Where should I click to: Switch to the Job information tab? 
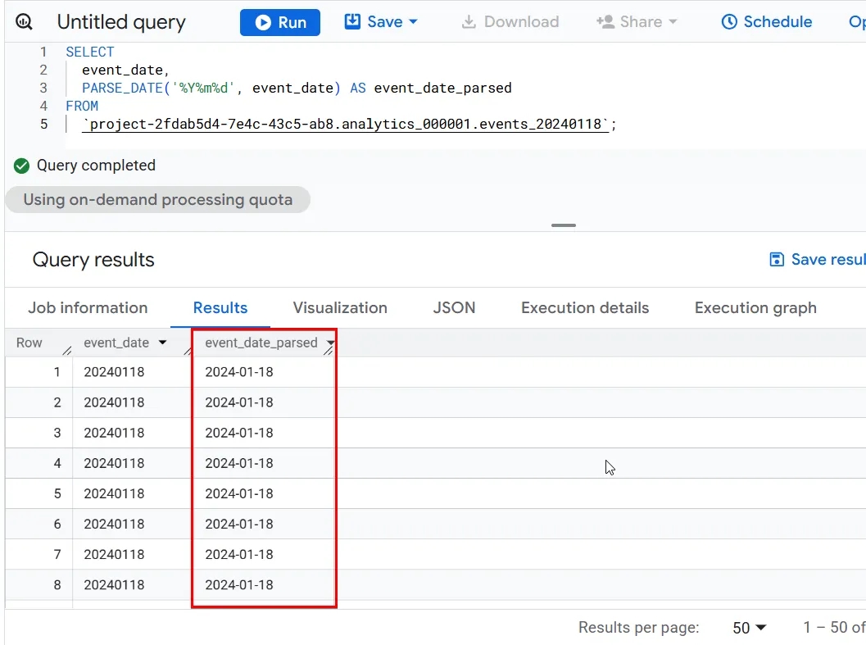click(88, 308)
